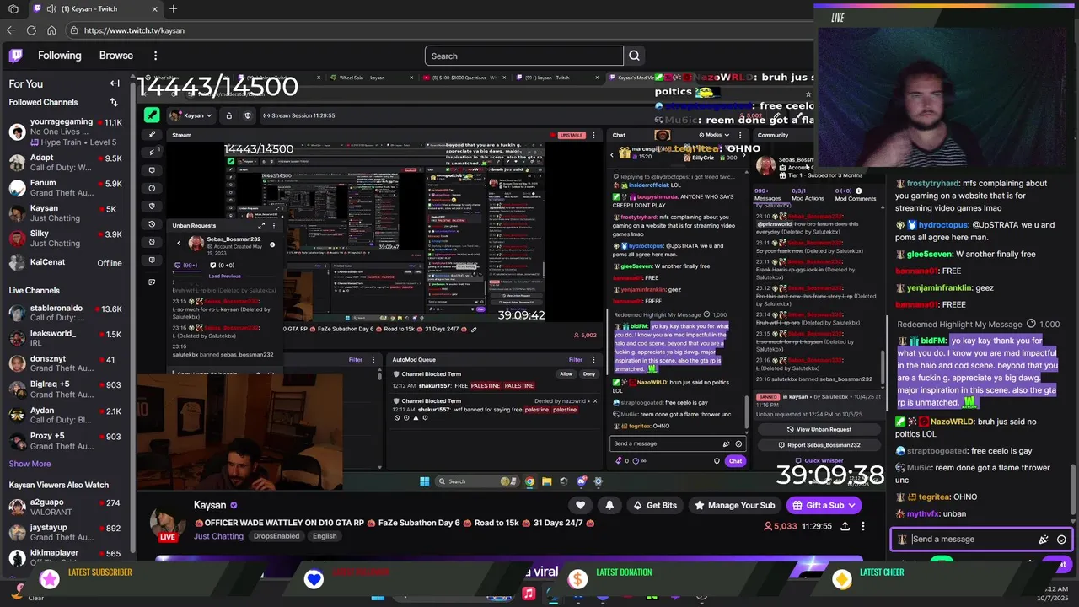The image size is (1079, 607).
Task: Mute the Kaysan Twitch browser tab
Action: tap(52, 8)
